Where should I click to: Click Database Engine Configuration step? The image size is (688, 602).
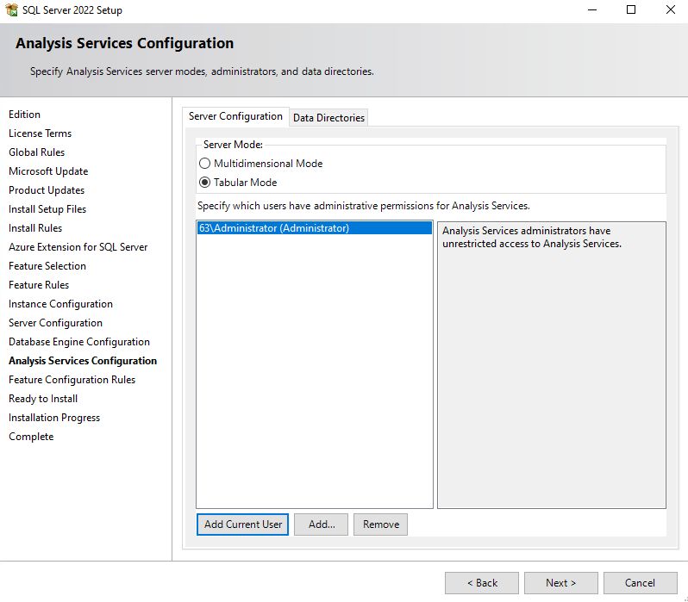(79, 342)
